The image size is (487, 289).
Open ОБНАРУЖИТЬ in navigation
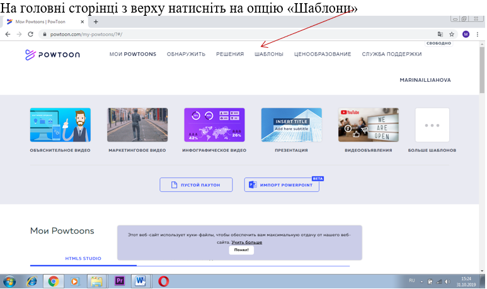[186, 54]
